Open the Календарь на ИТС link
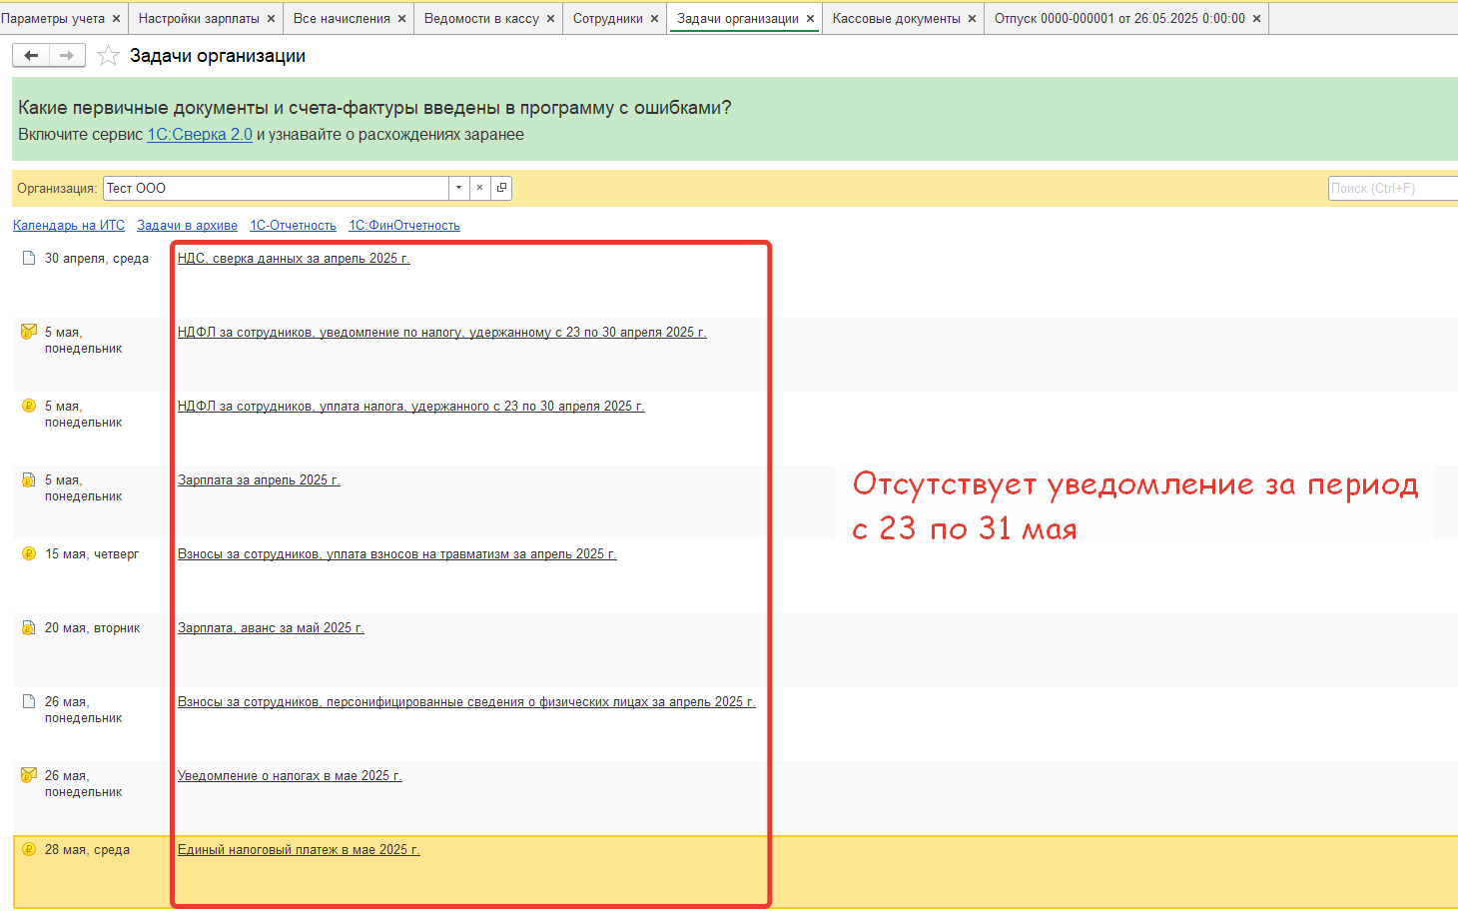 69,226
